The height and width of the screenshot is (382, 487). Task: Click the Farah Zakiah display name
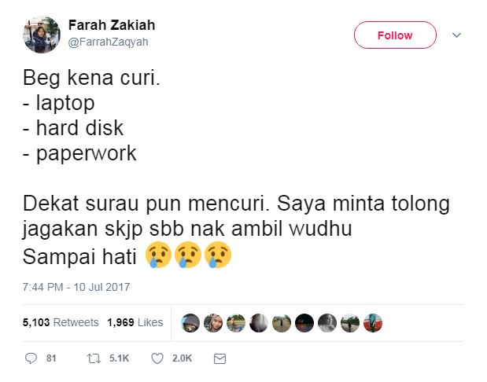[112, 25]
